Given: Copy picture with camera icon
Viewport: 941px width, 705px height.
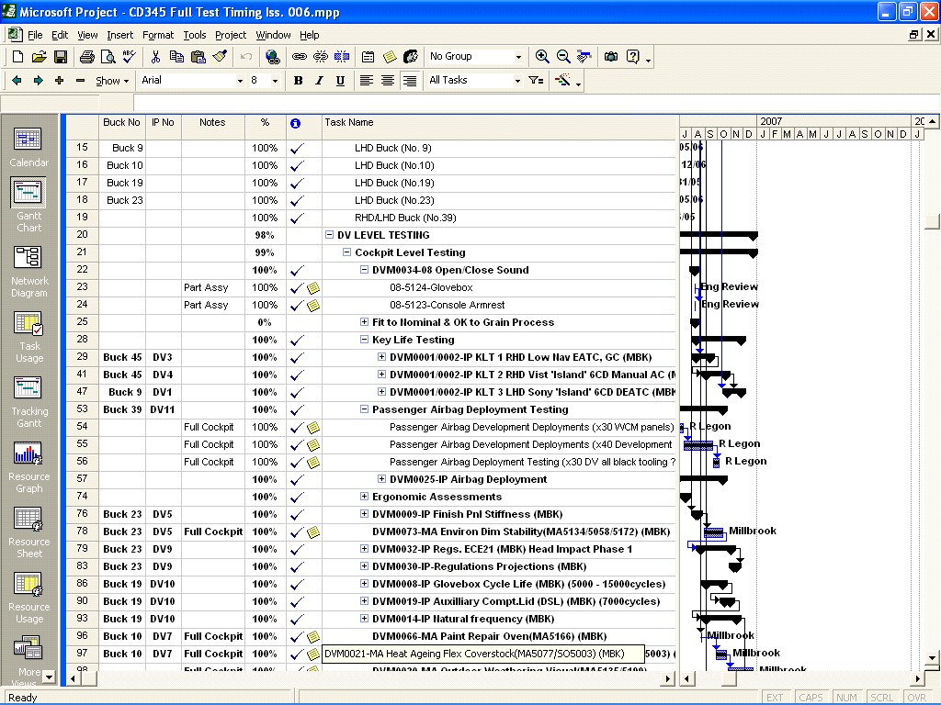Looking at the screenshot, I should tap(611, 56).
